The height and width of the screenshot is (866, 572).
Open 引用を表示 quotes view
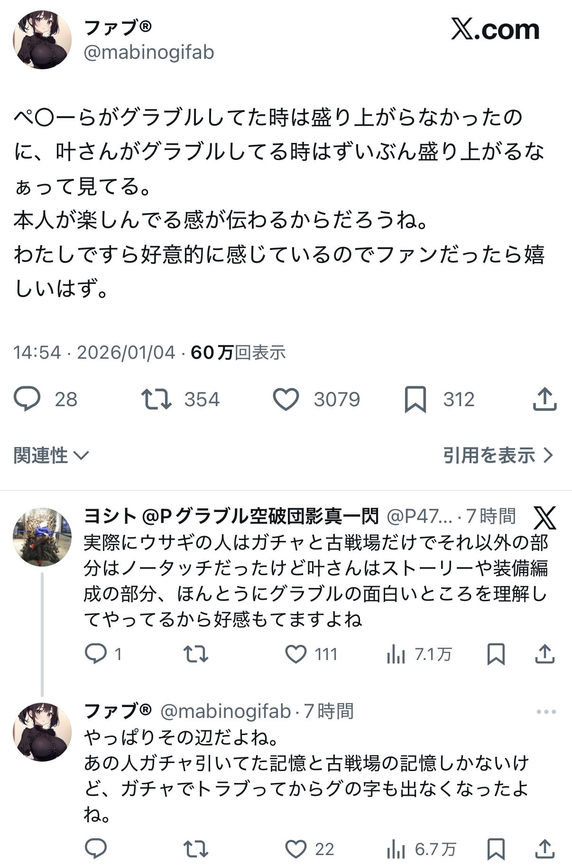(x=498, y=456)
